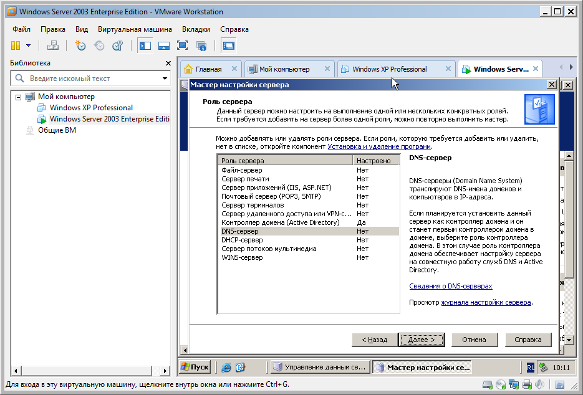The height and width of the screenshot is (395, 583).
Task: Switch to the Мой компьютер tab
Action: pyautogui.click(x=284, y=69)
